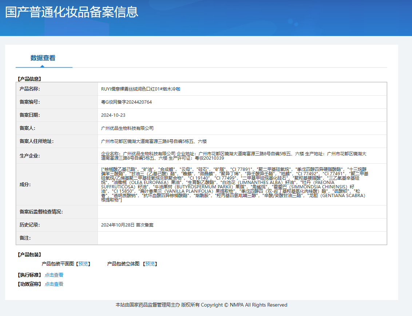Screen dimensions: 412x316
Task: Select the product name text RUYI儒意裸雾丝绒润色口红
Action: [140, 89]
